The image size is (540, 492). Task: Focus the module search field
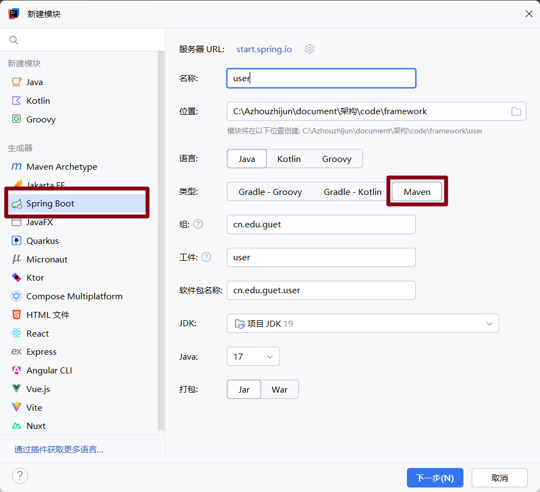[82, 40]
